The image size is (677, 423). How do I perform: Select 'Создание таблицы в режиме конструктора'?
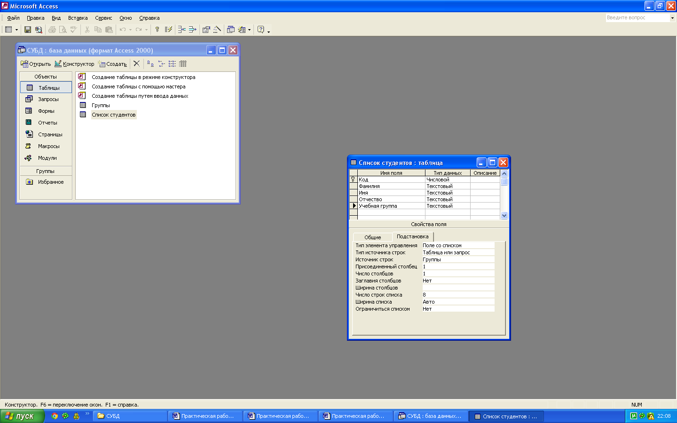pos(143,77)
